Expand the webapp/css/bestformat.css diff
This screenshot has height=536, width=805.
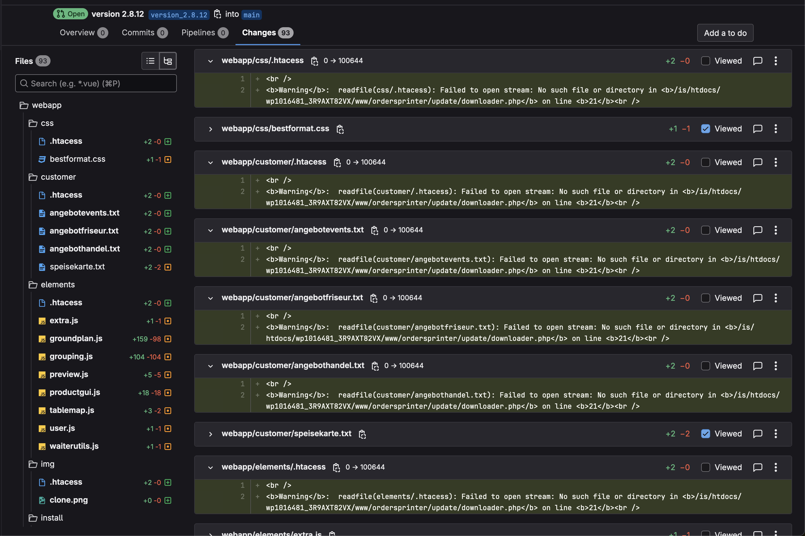[211, 129]
